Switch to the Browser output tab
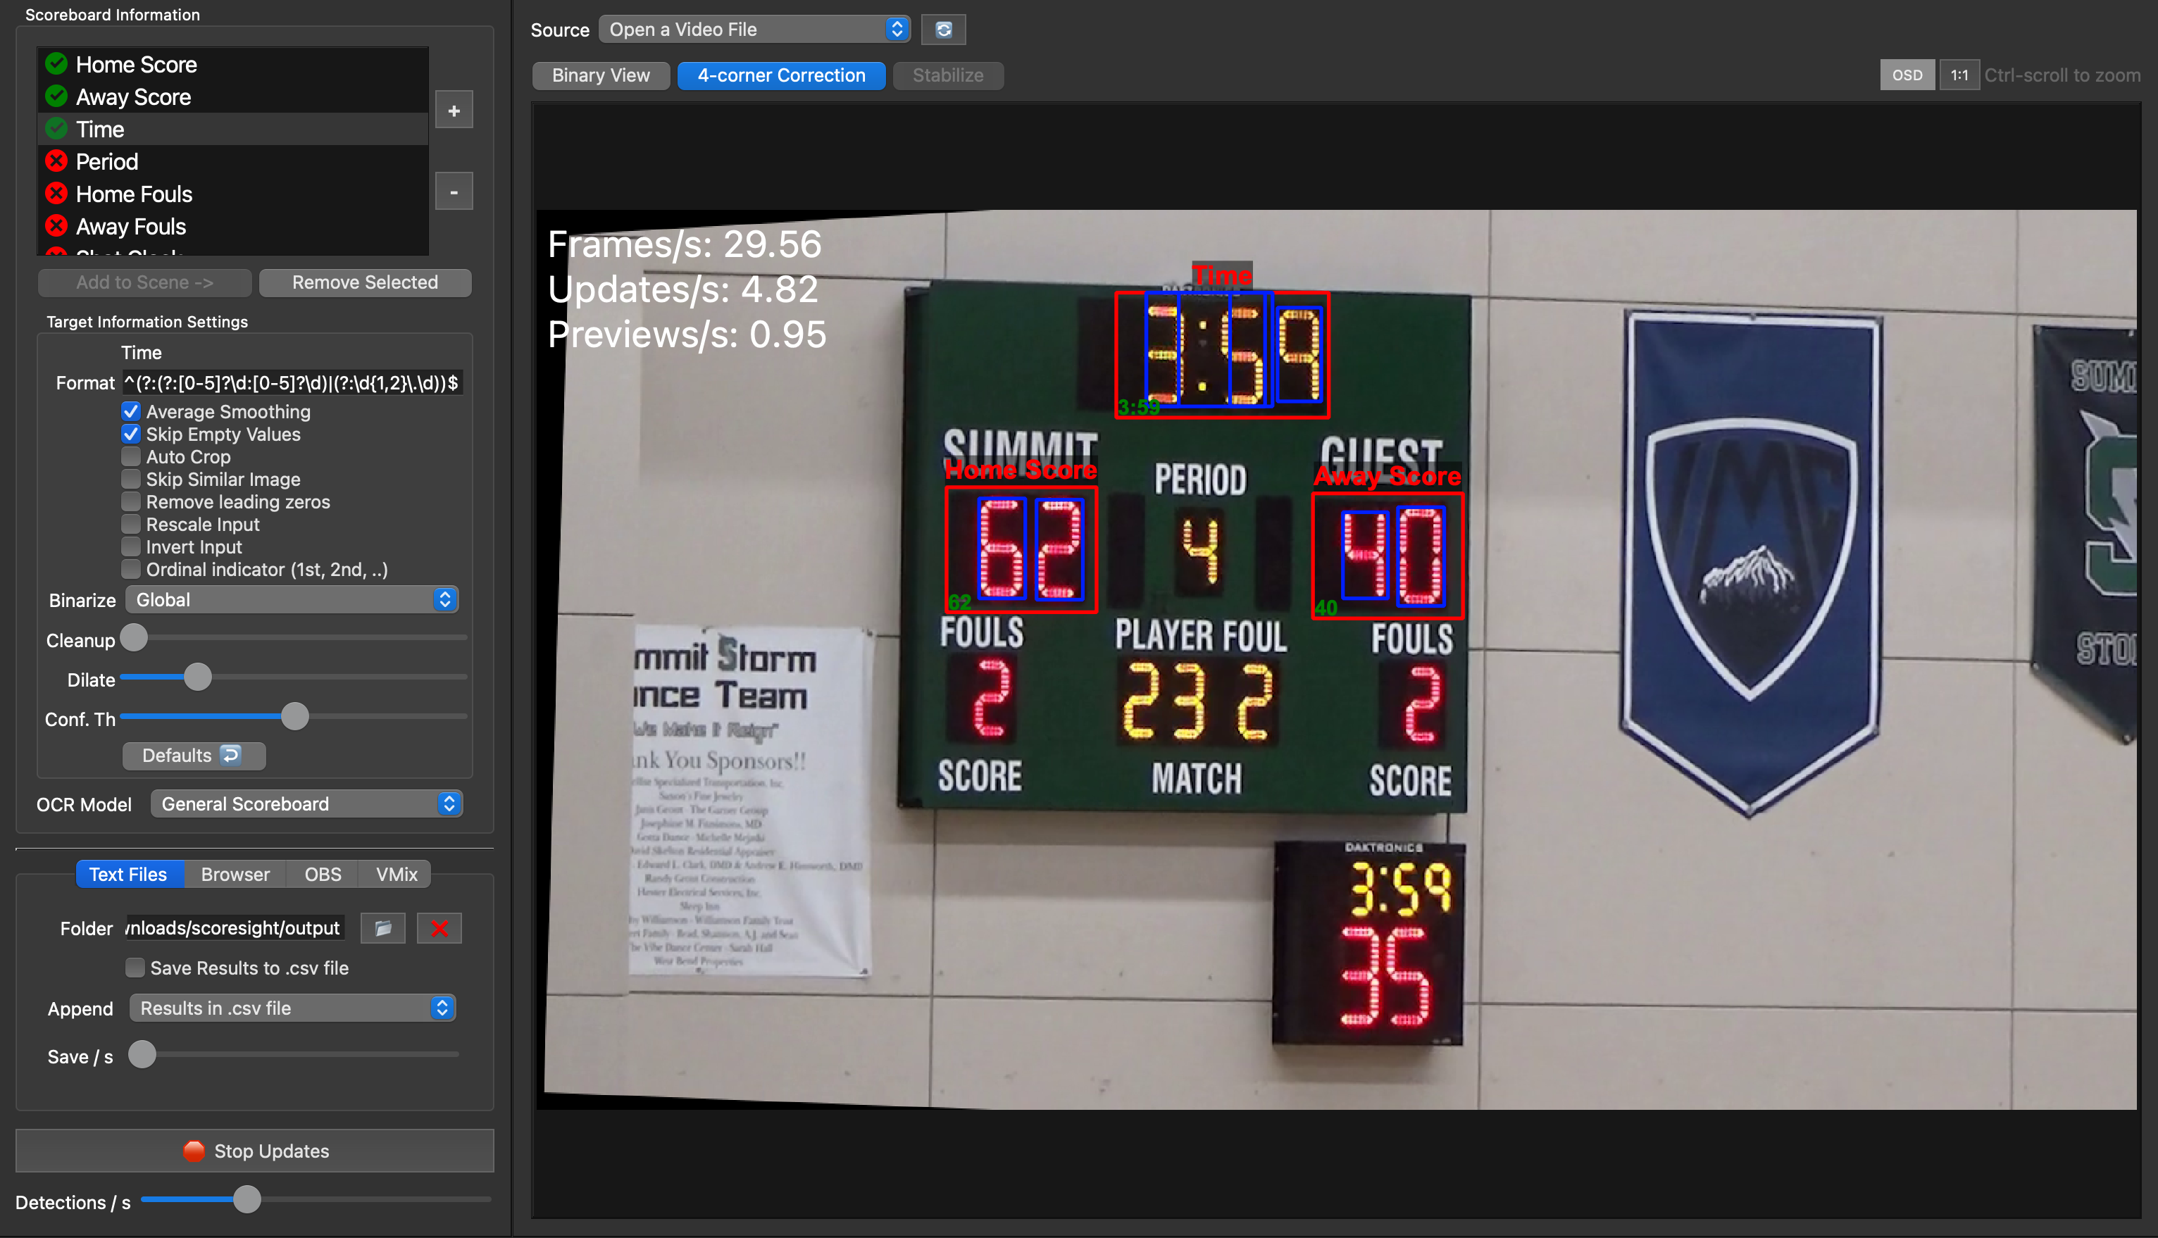This screenshot has height=1238, width=2158. [x=235, y=874]
